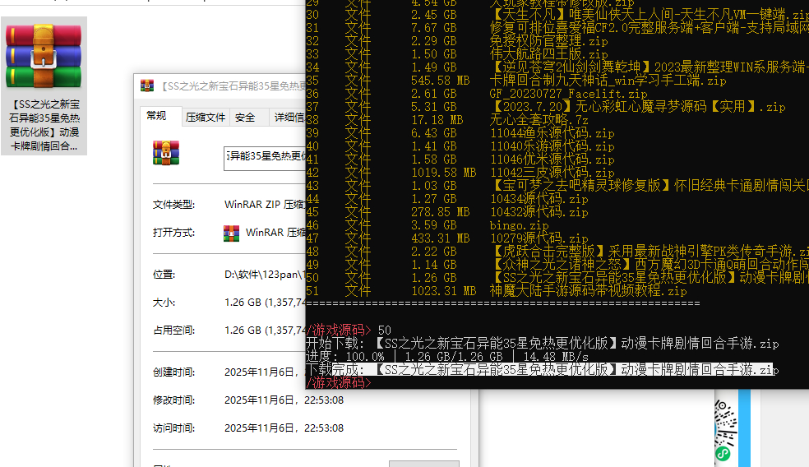Switch to the 安全 tab
The width and height of the screenshot is (809, 467).
tap(245, 118)
